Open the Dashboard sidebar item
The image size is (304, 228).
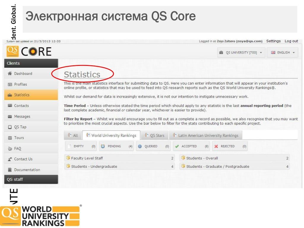(31, 74)
